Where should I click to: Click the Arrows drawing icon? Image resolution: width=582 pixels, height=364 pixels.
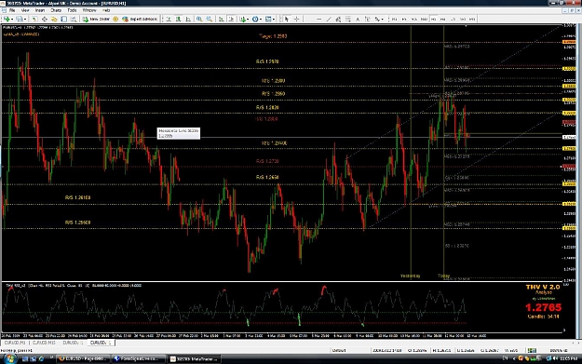tap(377, 19)
